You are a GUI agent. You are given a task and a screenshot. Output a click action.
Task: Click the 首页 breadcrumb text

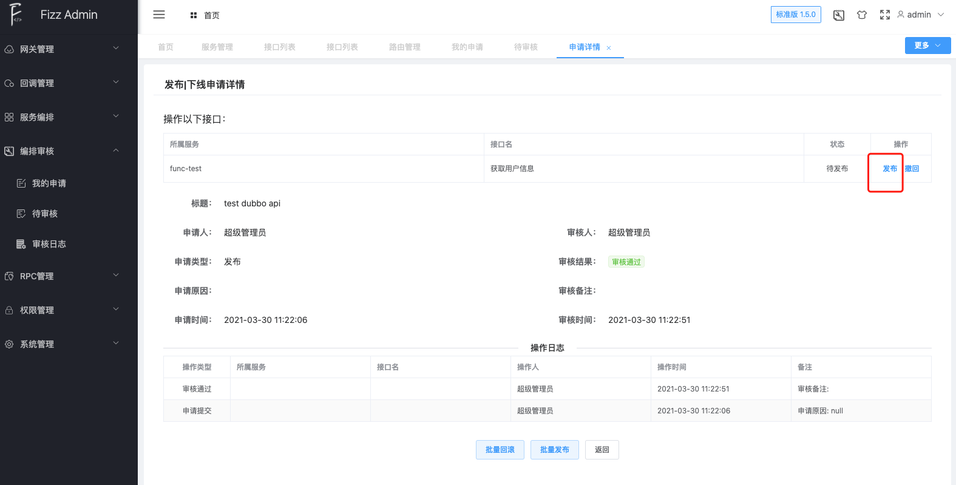212,15
